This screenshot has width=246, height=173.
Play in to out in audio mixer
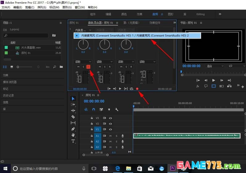click(126, 89)
